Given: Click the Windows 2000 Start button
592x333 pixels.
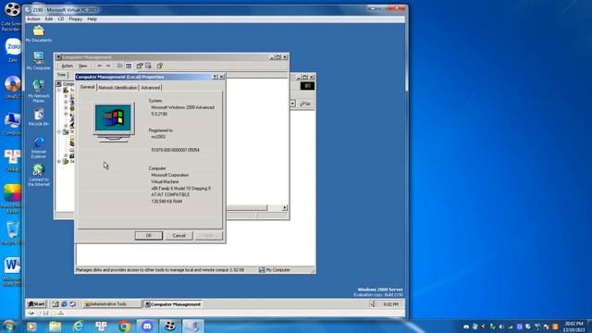Looking at the screenshot, I should point(37,304).
